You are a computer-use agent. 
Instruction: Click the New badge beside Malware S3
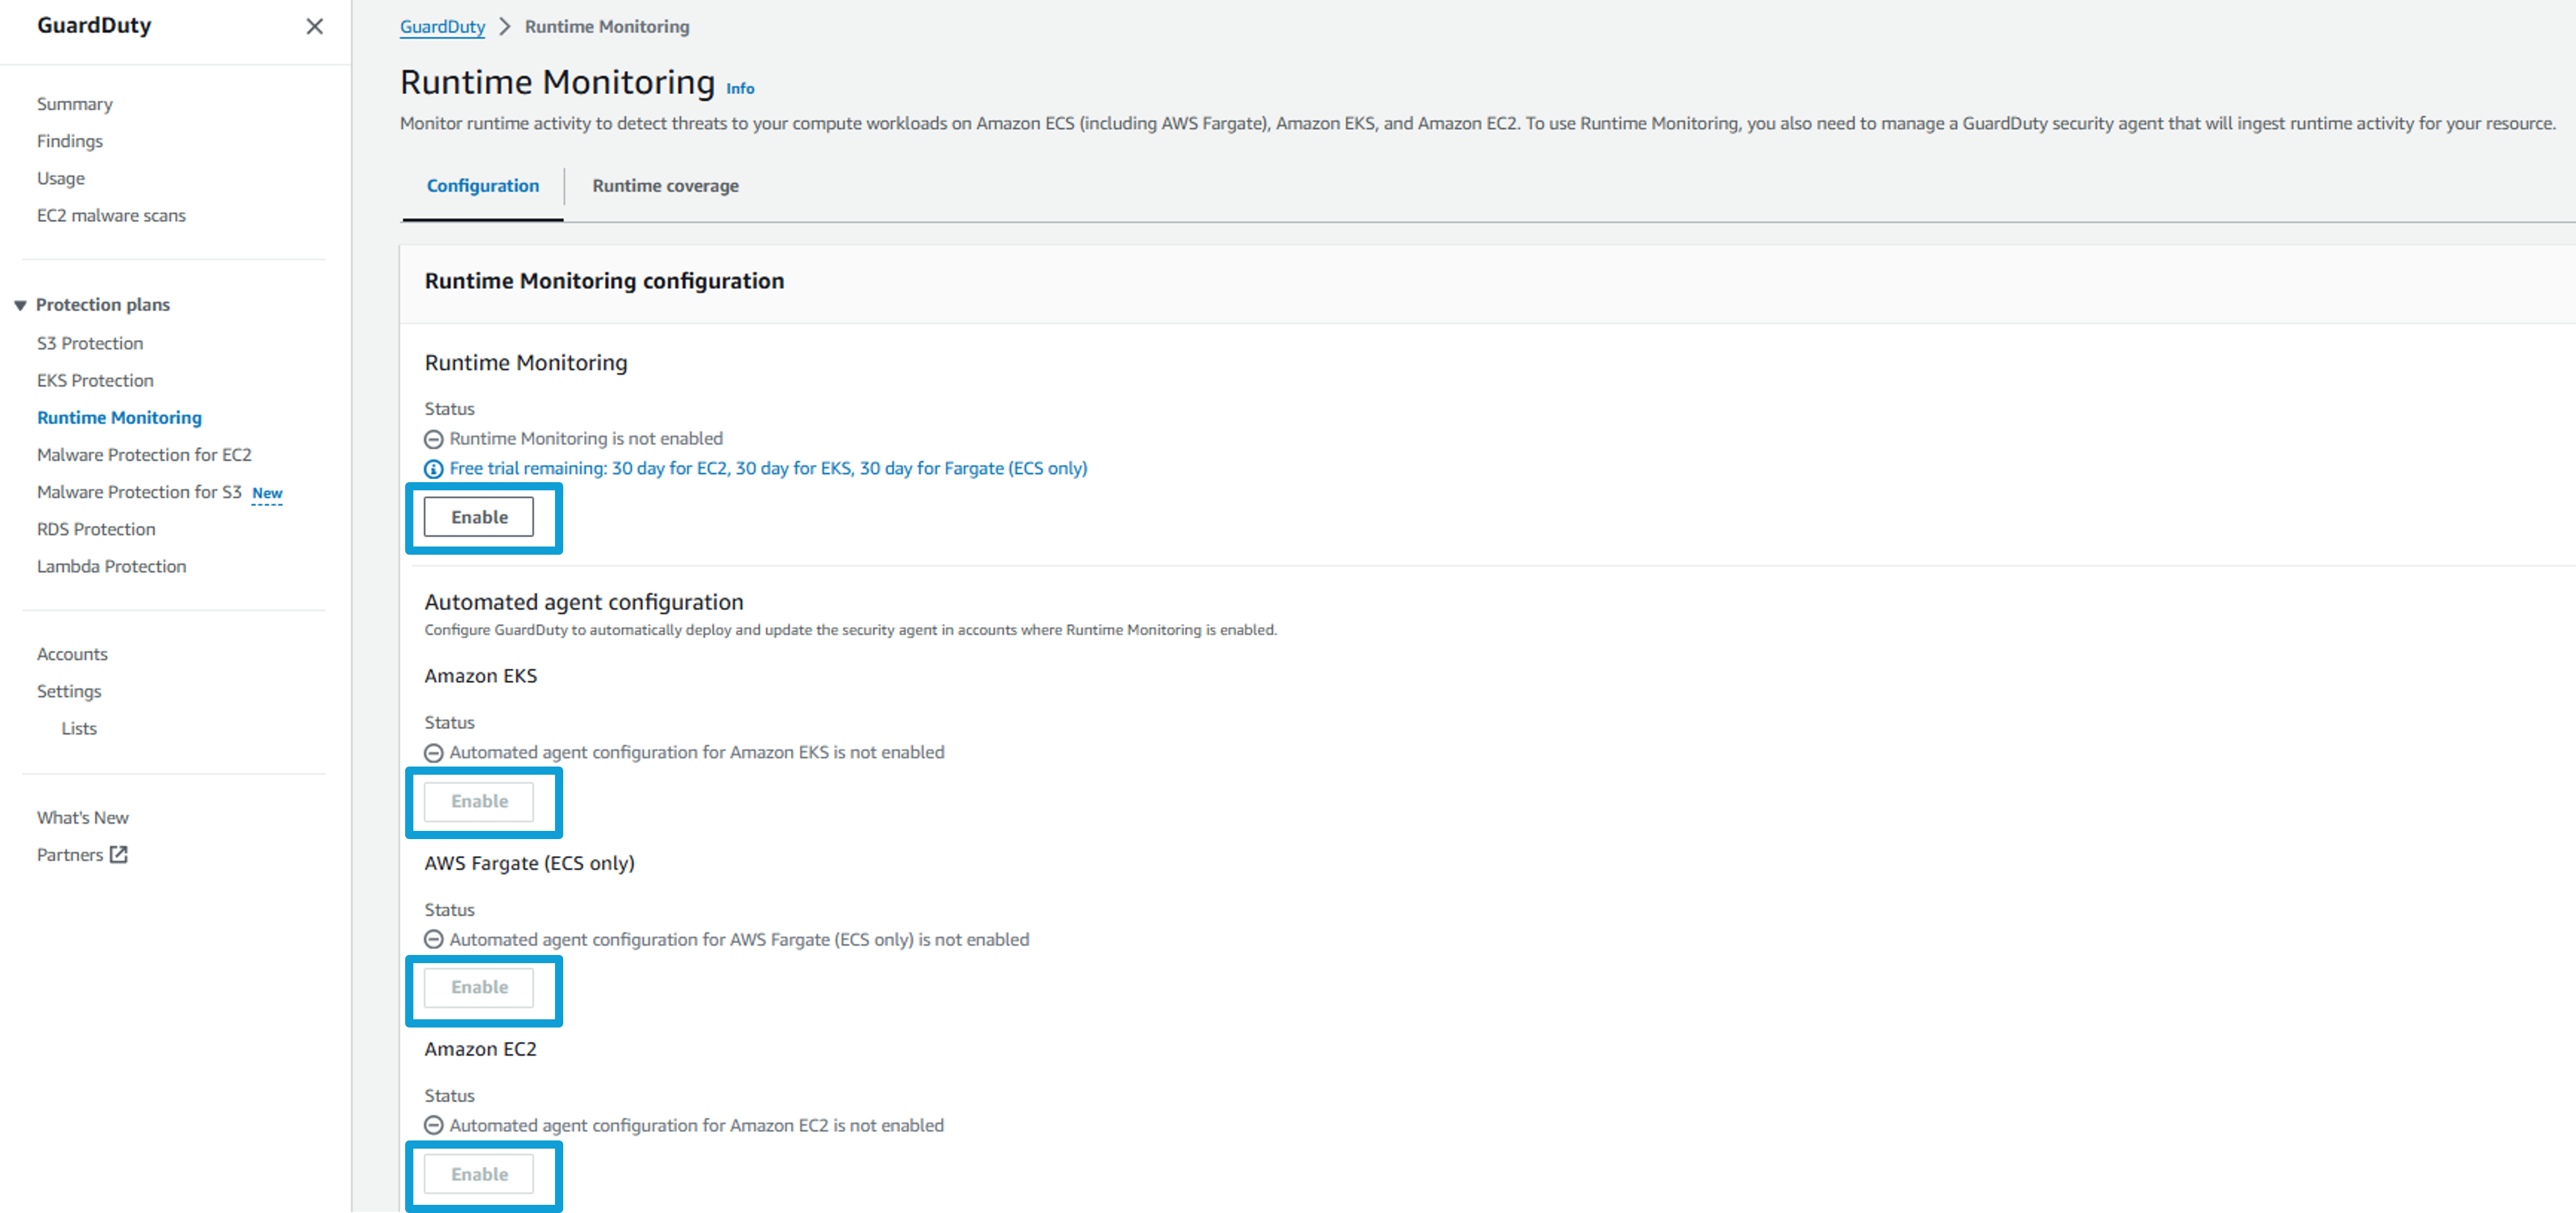267,494
